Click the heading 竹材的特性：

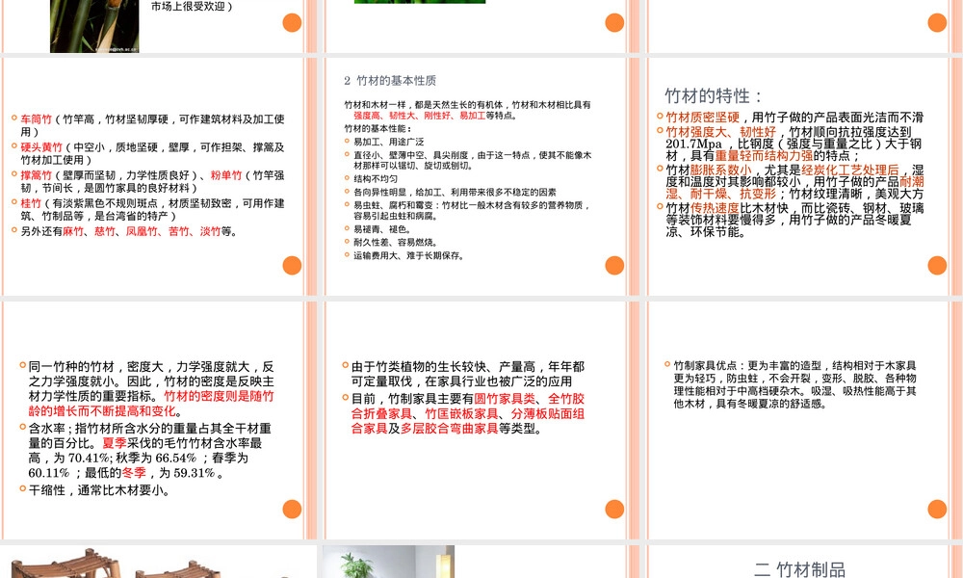coord(714,96)
